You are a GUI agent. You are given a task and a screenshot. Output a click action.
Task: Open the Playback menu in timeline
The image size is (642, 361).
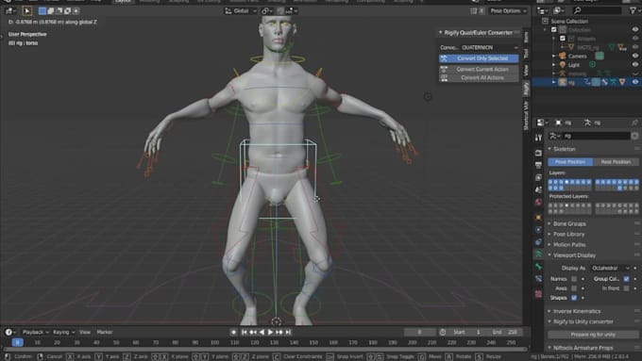35,332
